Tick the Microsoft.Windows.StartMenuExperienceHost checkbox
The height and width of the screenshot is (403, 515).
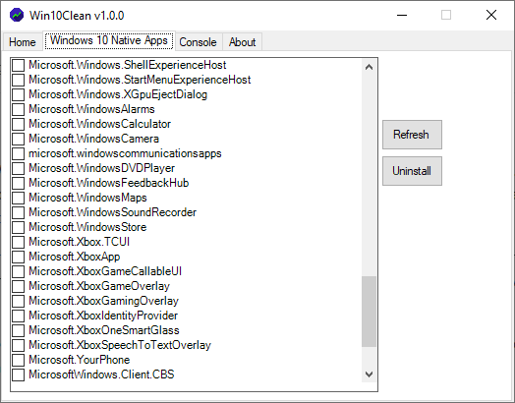pos(18,80)
